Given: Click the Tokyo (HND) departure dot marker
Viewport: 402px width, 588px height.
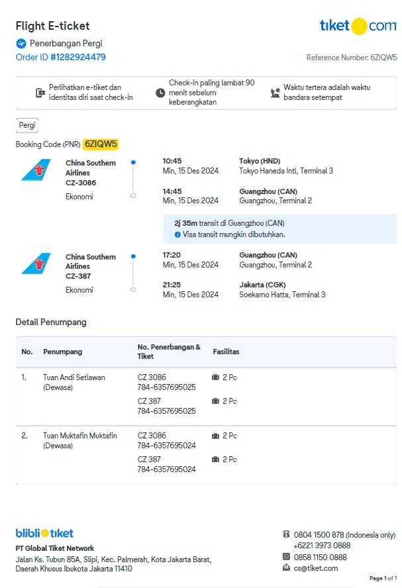Looking at the screenshot, I should click(x=133, y=162).
